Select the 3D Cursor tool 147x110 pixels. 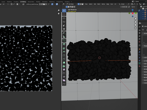click(64, 14)
